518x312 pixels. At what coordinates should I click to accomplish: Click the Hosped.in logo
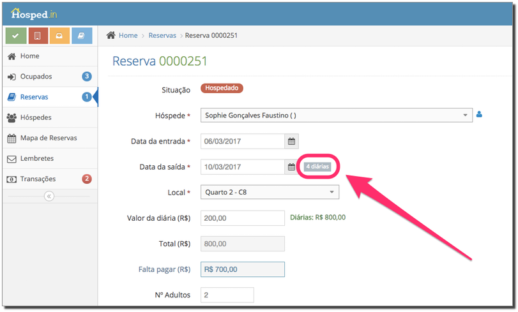(x=34, y=14)
